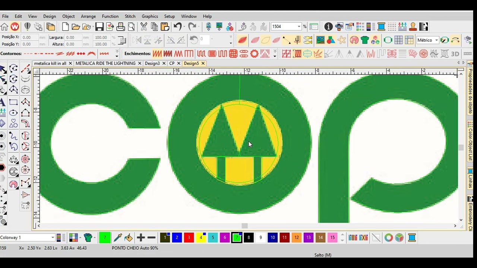Screen dimensions: 477x268
Task: Open the Colorway 1 dropdown
Action: click(53, 237)
